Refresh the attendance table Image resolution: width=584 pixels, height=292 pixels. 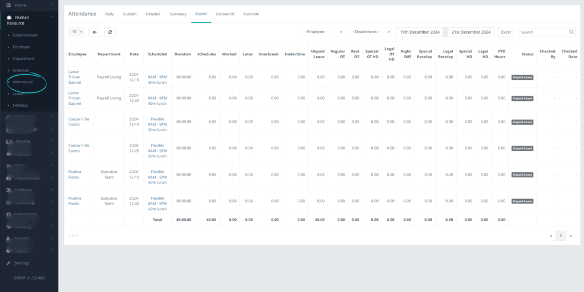tap(110, 32)
